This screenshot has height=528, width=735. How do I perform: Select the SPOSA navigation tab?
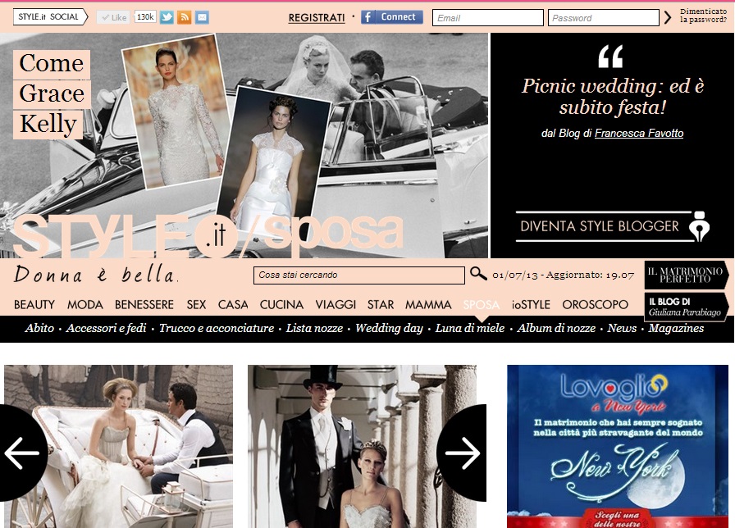[481, 304]
